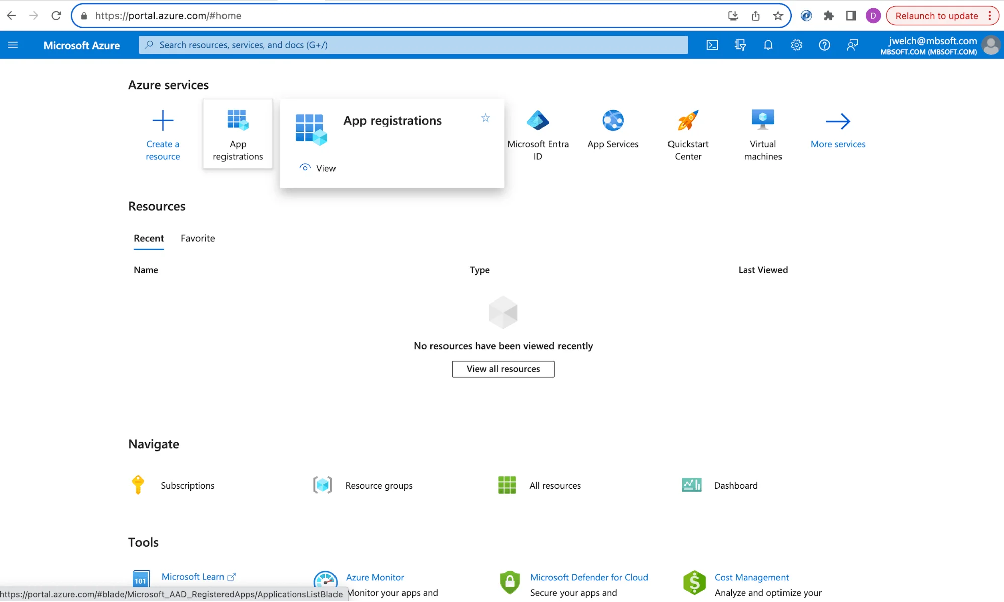The height and width of the screenshot is (602, 1004).
Task: Sort by the Type column header
Action: [x=480, y=270]
